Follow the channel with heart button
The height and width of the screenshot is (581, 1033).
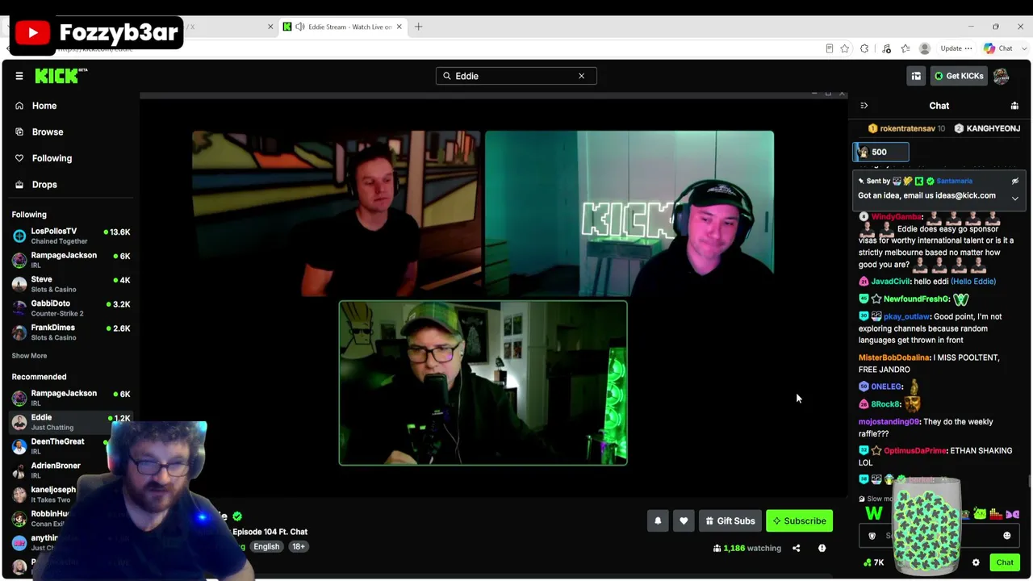click(x=684, y=521)
